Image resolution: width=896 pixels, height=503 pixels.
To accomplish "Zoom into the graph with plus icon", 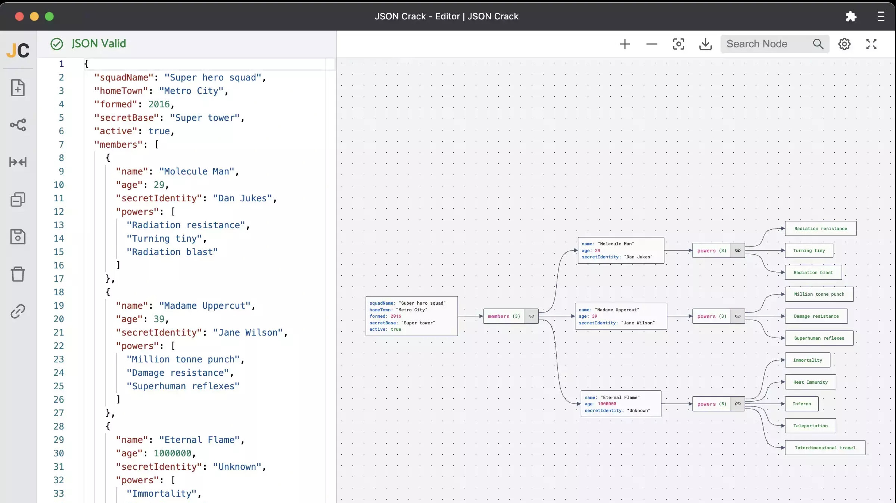I will (625, 44).
